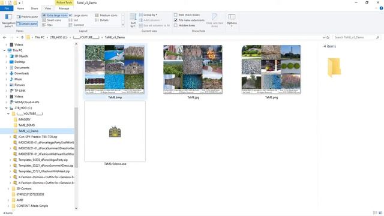
Task: Click This PC in address bar
Action: click(x=40, y=37)
